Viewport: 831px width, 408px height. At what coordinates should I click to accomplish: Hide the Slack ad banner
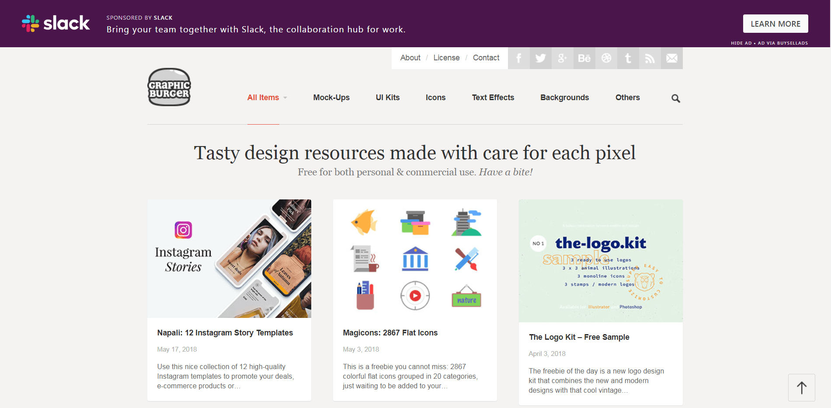[741, 43]
